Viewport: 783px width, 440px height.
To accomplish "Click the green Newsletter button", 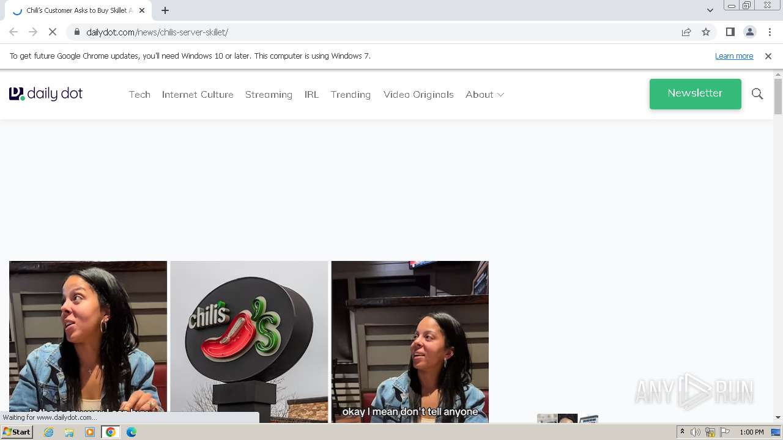I will pos(696,94).
